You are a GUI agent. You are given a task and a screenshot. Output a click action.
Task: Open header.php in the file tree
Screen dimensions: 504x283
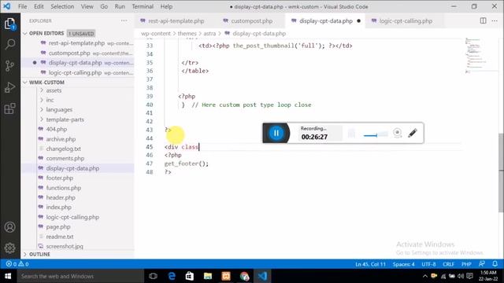pyautogui.click(x=61, y=197)
